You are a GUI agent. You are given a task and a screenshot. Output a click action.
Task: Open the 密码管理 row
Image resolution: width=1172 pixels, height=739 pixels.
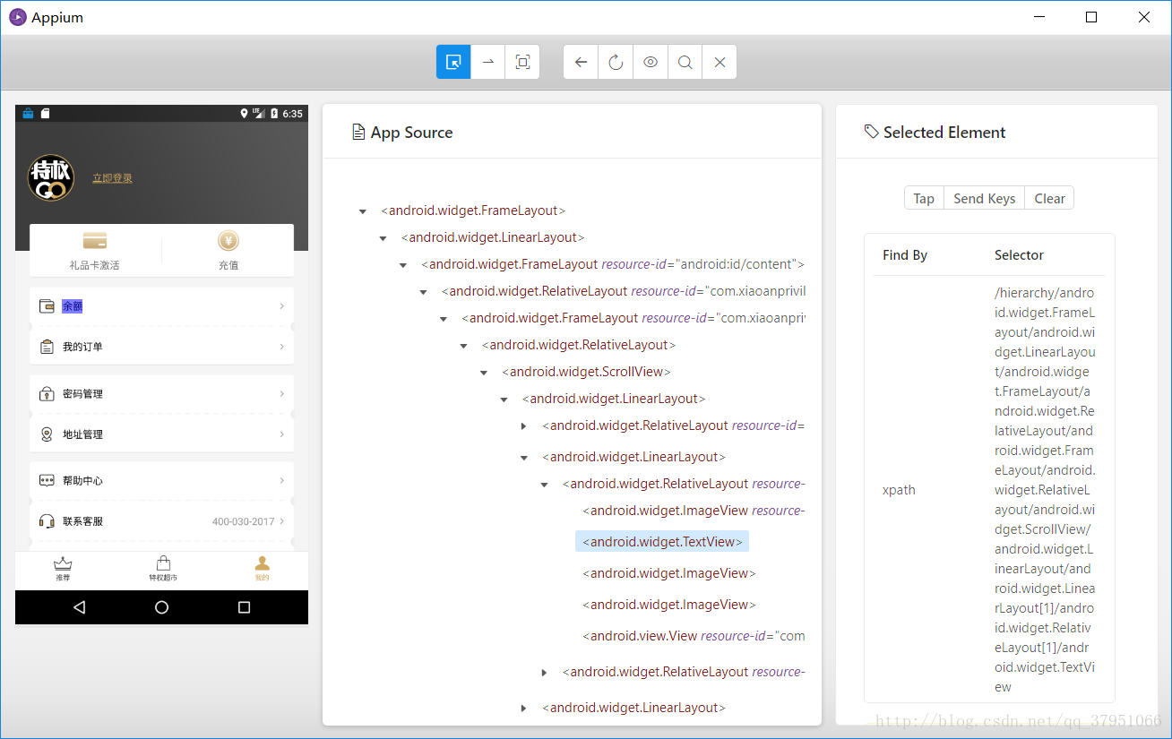click(161, 394)
